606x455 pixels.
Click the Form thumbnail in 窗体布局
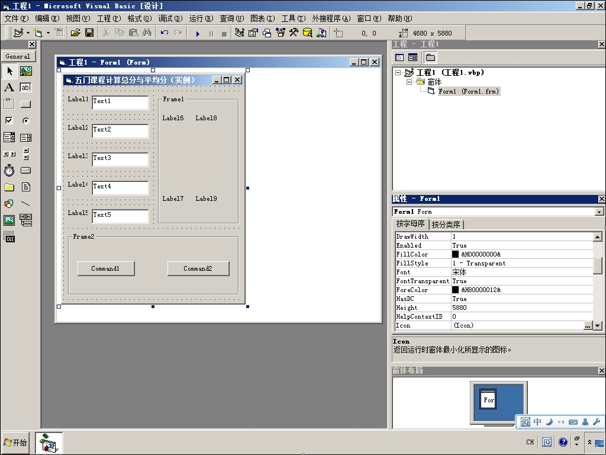tap(488, 400)
